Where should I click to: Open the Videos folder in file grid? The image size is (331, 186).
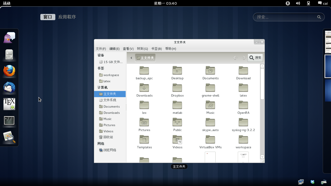(177, 142)
